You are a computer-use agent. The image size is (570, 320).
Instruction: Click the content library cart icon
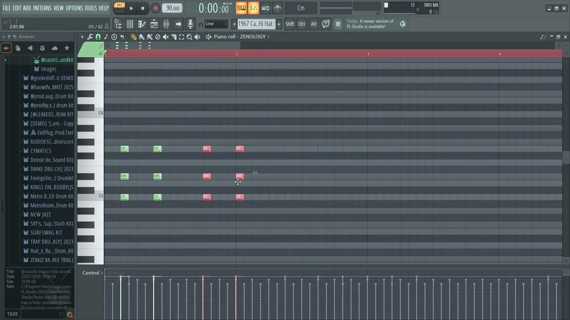click(338, 24)
